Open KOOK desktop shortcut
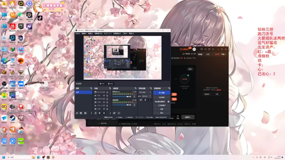The width and height of the screenshot is (285, 160). point(21,141)
